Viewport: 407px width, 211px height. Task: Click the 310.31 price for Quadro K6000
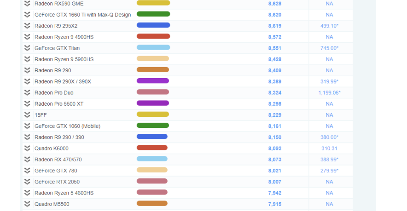(x=329, y=148)
